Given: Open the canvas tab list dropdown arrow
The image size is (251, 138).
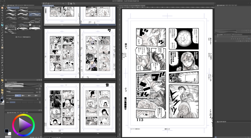Looking at the screenshot, I should (214, 6).
